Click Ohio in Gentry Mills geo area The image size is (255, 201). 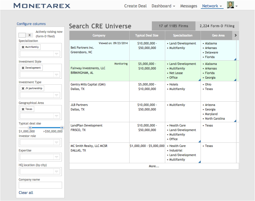[208, 84]
